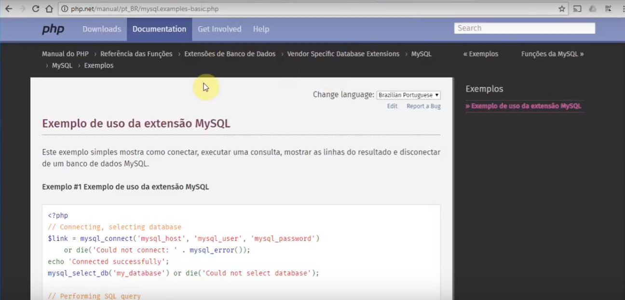Go to Funções da MySQL next page
The width and height of the screenshot is (625, 300).
point(553,54)
